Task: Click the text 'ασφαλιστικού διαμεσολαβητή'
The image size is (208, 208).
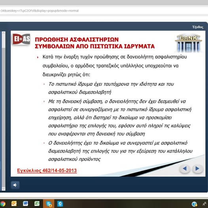Action: pos(80,92)
